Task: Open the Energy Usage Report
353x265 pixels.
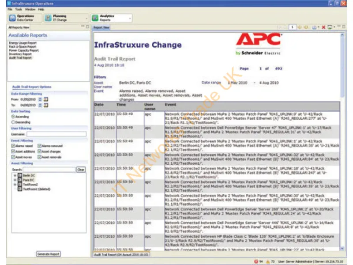Action: 23,43
